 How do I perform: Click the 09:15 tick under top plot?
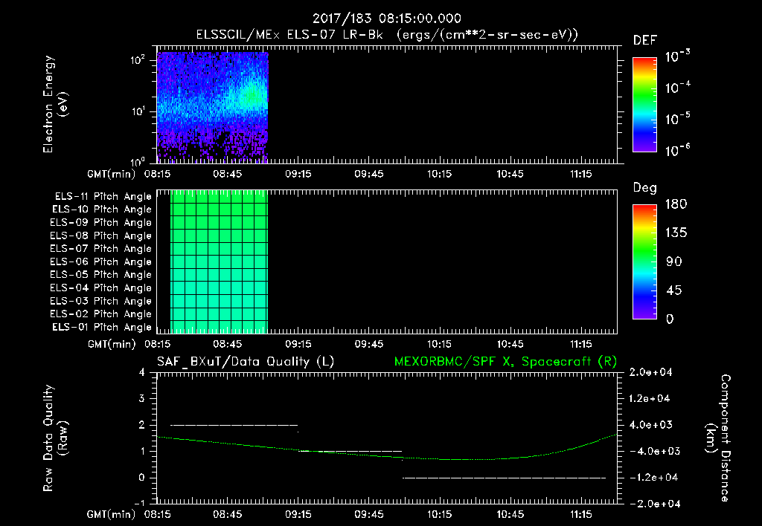298,174
